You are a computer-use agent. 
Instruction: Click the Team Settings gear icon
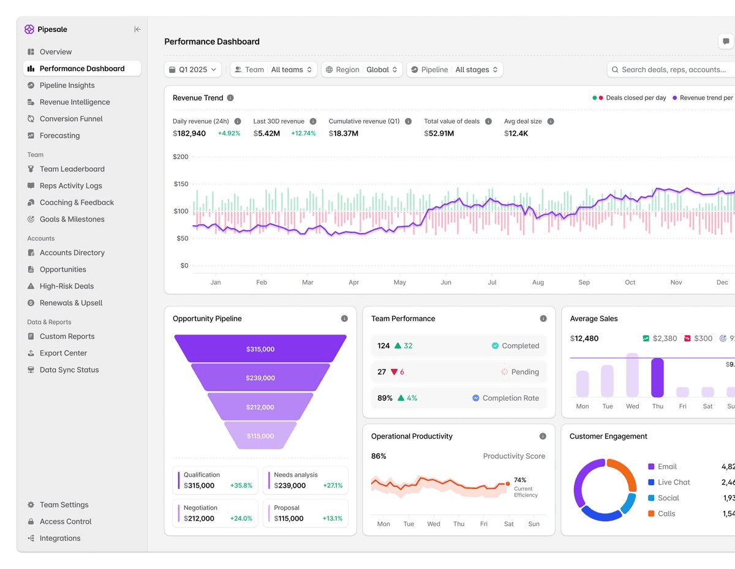coord(31,505)
